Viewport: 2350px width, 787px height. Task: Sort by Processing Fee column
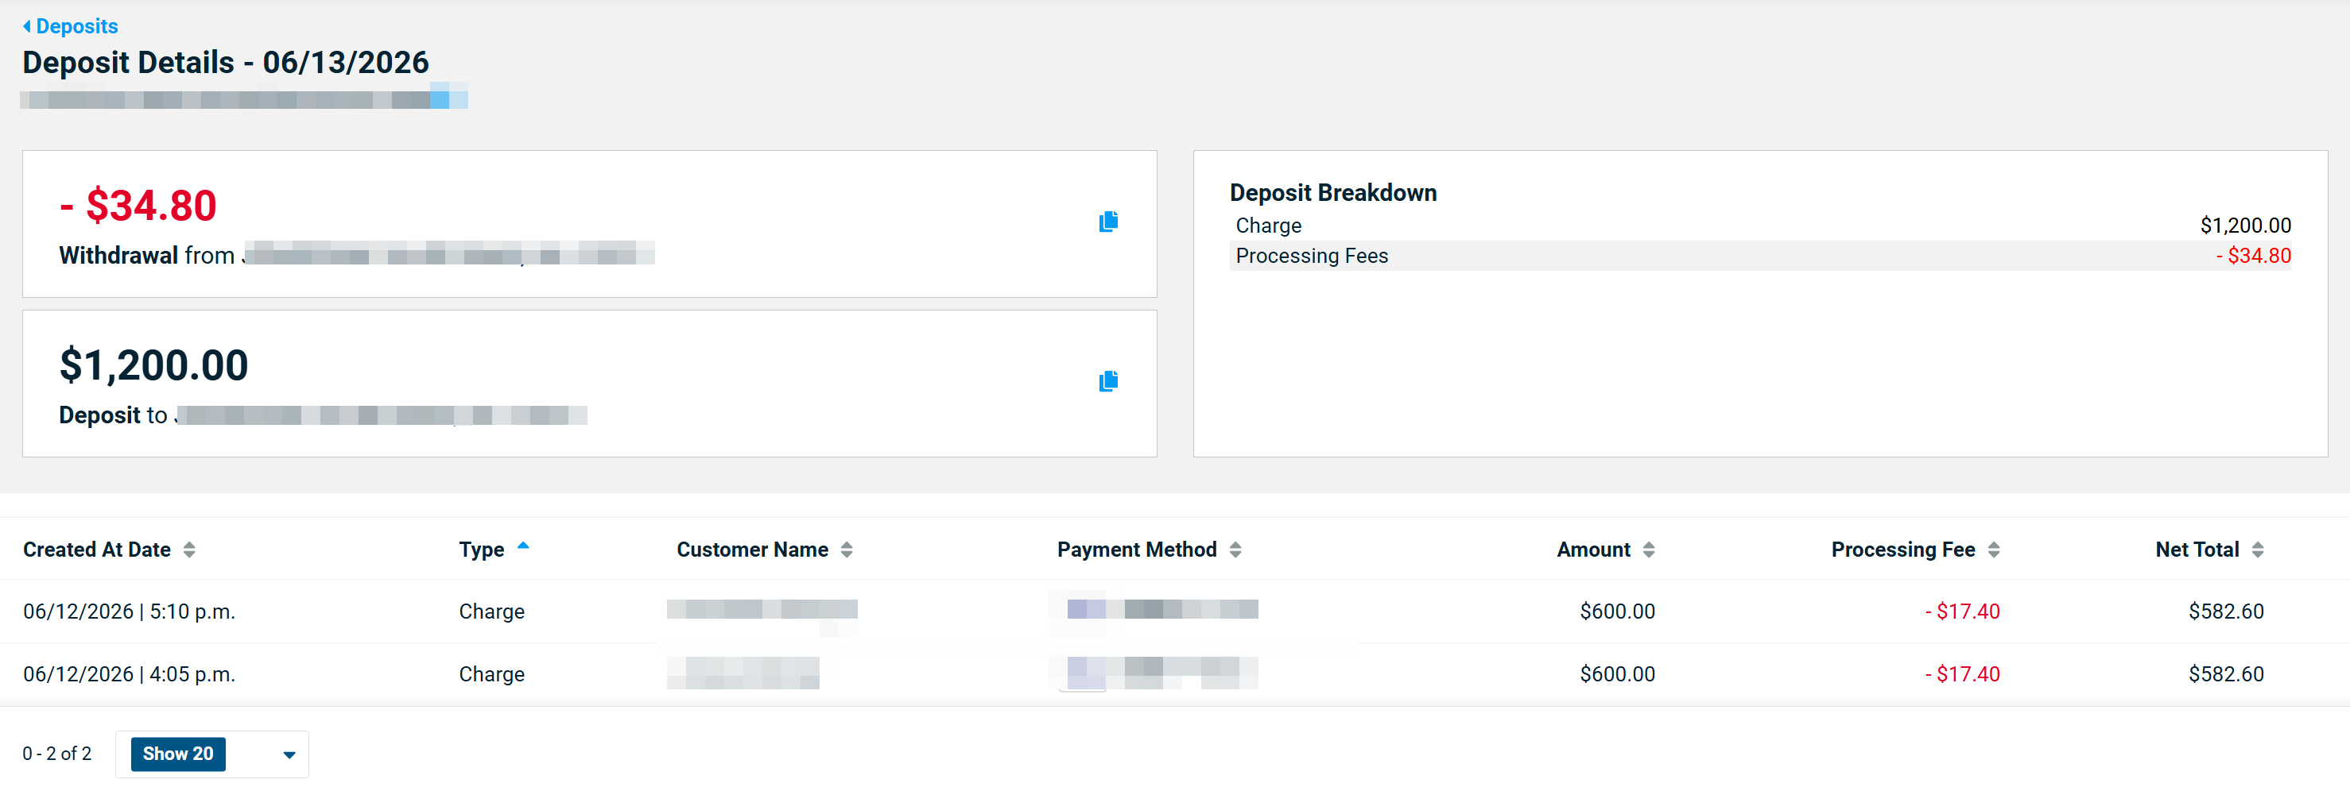pos(1993,550)
